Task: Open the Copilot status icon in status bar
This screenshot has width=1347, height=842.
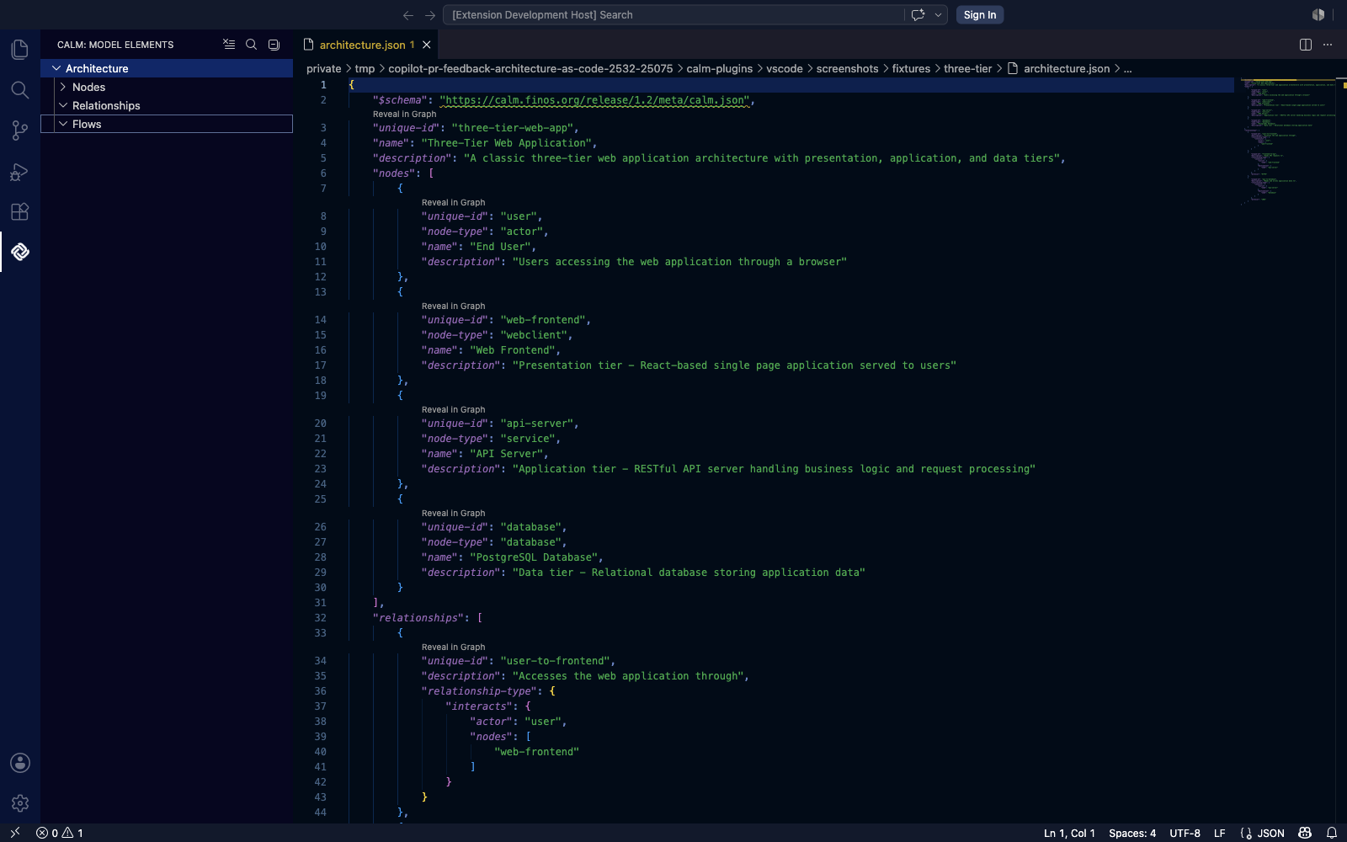Action: point(1305,833)
